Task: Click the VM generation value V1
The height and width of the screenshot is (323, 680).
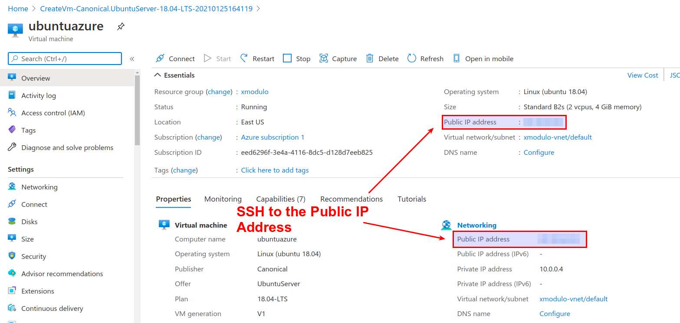Action: [x=261, y=314]
